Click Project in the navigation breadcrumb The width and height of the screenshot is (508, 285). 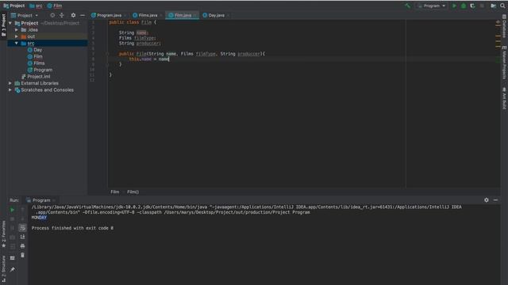click(x=14, y=6)
